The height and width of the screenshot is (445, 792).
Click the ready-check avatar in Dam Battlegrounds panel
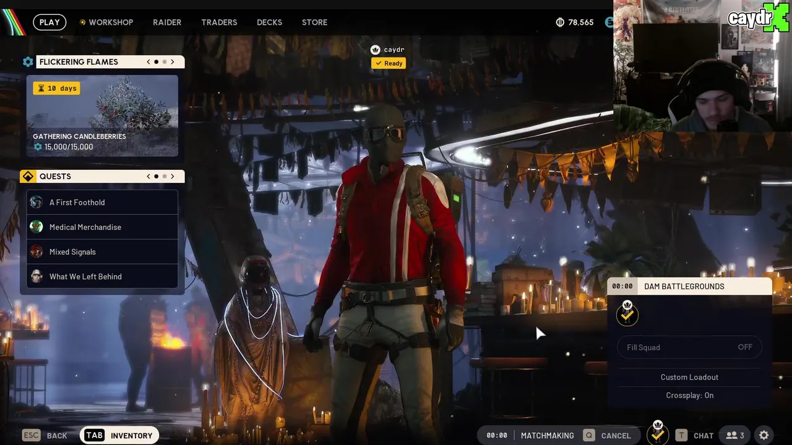pyautogui.click(x=627, y=314)
